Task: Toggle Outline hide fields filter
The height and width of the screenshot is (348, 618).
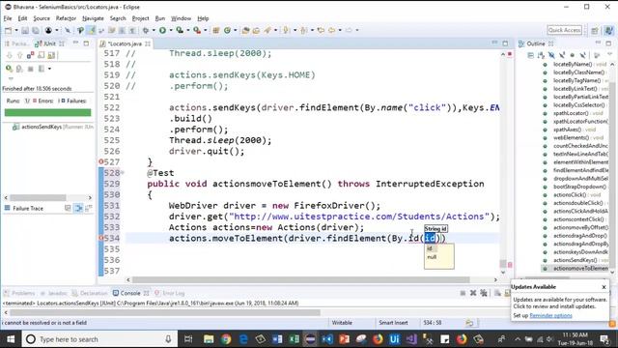Action: coord(551,56)
